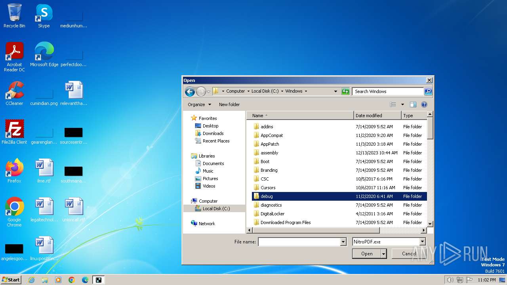Click the taskbar clock showing 11:02 PM

[487, 280]
